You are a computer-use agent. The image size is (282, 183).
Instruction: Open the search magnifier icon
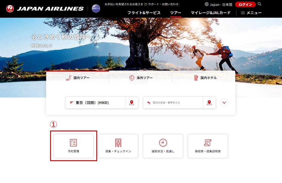259,4
